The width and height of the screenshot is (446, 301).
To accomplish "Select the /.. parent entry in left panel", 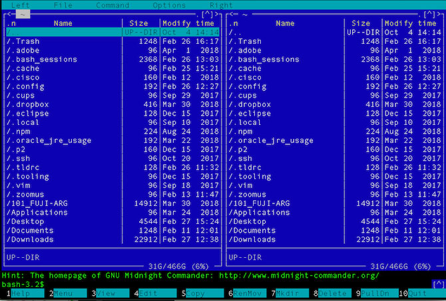I will 112,32.
